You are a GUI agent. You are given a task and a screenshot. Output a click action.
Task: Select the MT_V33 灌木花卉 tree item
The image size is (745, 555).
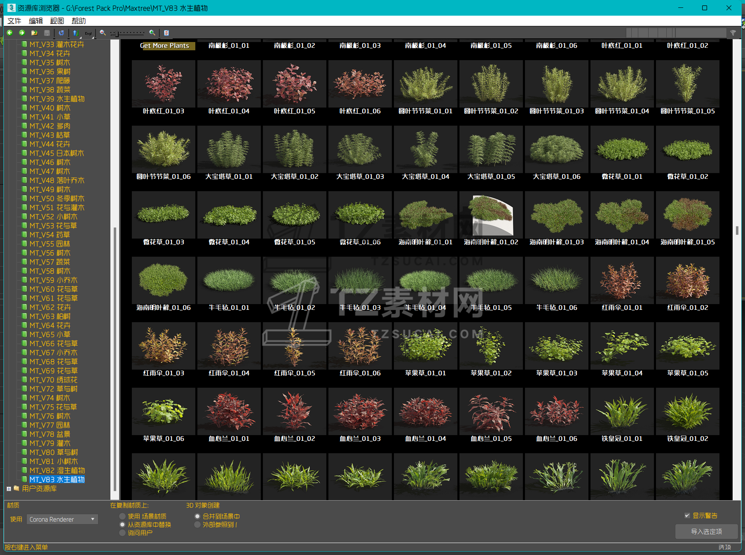56,44
